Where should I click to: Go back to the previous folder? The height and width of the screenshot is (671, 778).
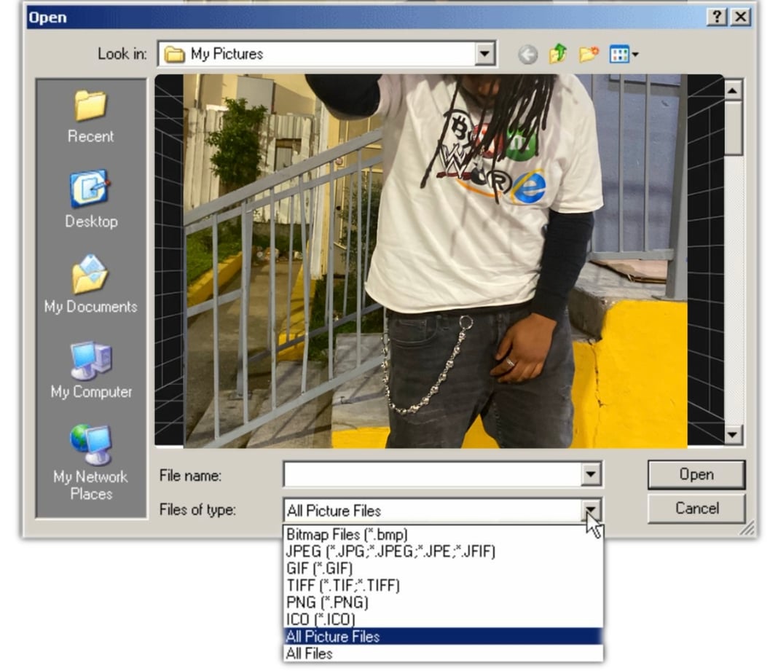[527, 53]
